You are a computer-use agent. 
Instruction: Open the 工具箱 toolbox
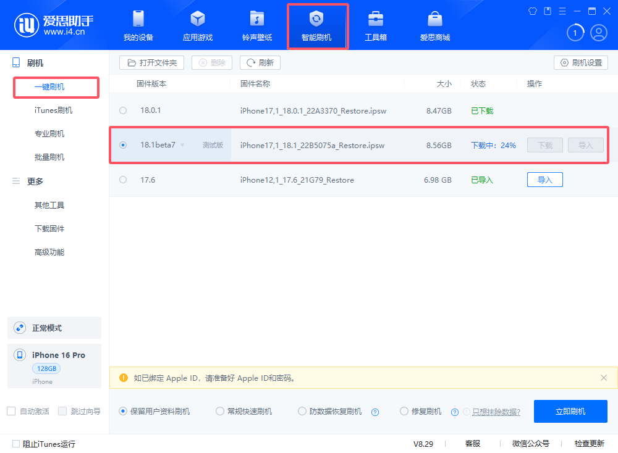(x=375, y=26)
